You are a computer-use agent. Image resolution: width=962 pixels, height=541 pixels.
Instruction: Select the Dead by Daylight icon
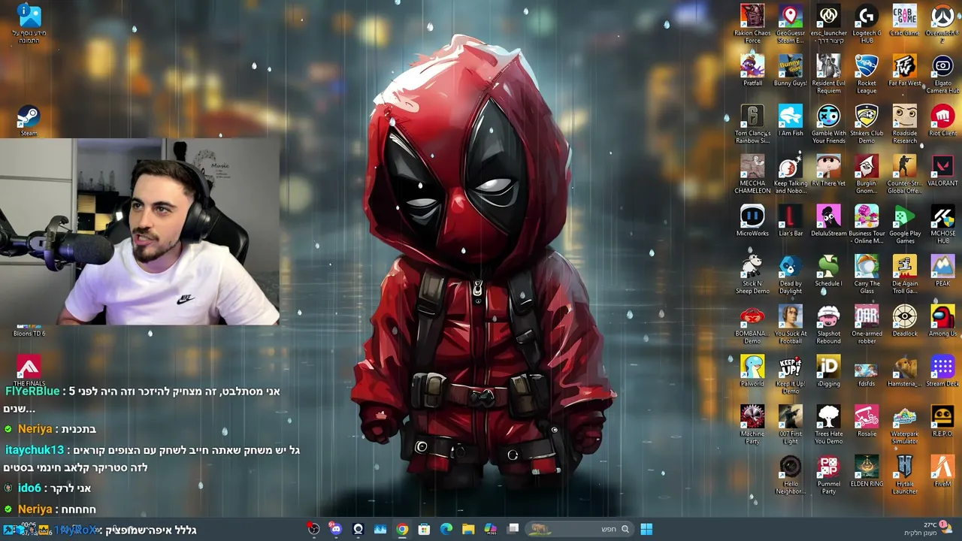790,274
